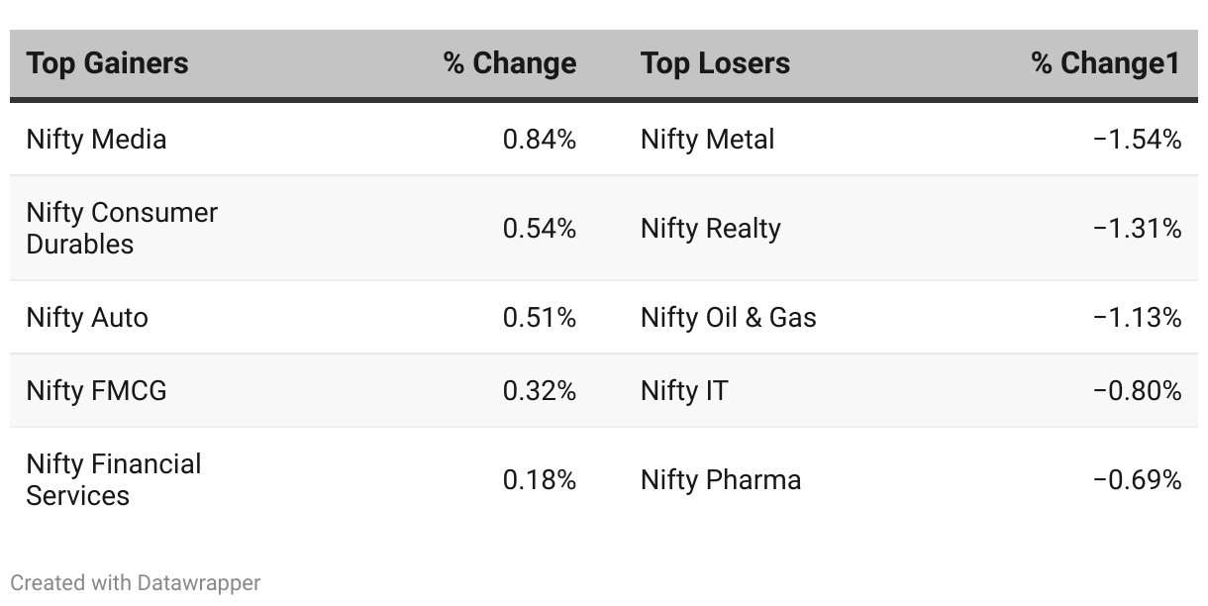This screenshot has height=606, width=1208.
Task: Open the Created with Datawrapper link
Action: point(136,582)
